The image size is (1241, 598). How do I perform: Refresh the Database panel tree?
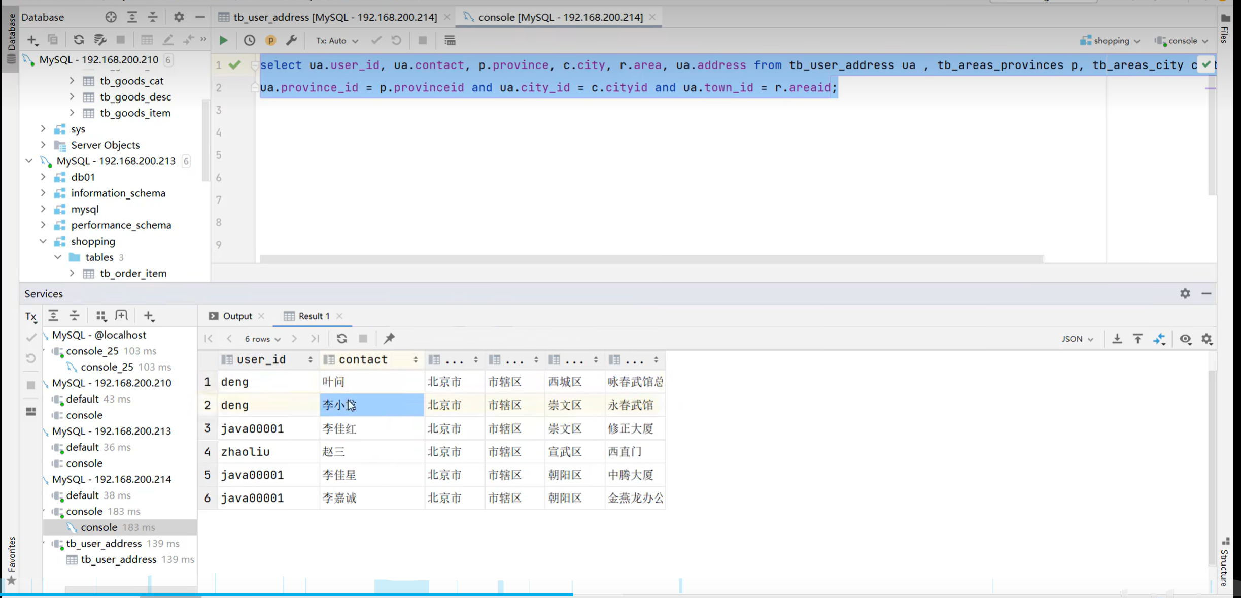tap(79, 40)
